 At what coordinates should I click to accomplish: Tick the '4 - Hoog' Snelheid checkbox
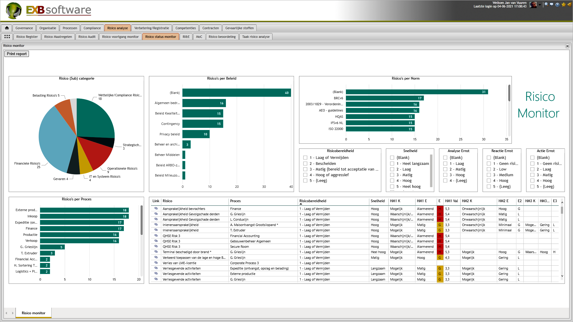click(392, 181)
